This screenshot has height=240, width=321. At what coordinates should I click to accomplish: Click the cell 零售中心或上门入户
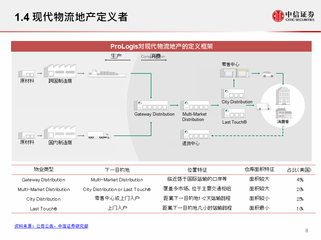117,198
